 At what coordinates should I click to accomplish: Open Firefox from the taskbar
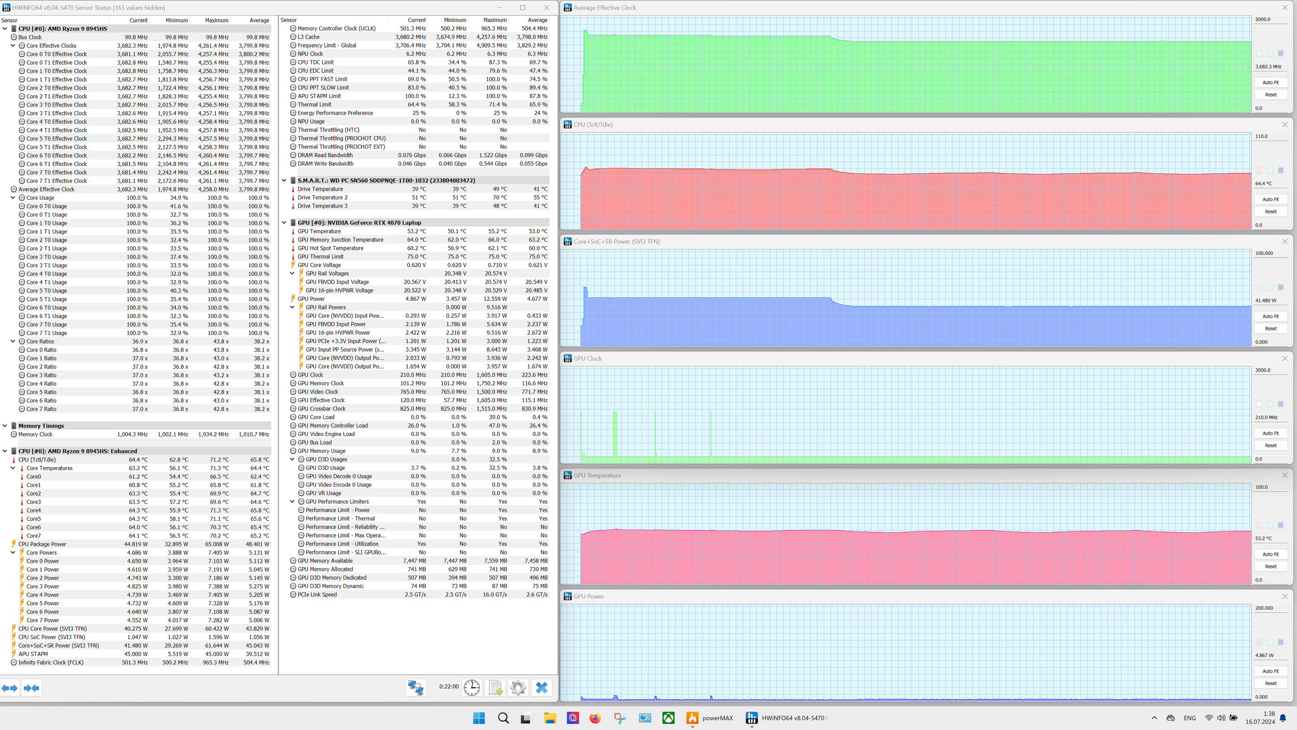(x=595, y=718)
